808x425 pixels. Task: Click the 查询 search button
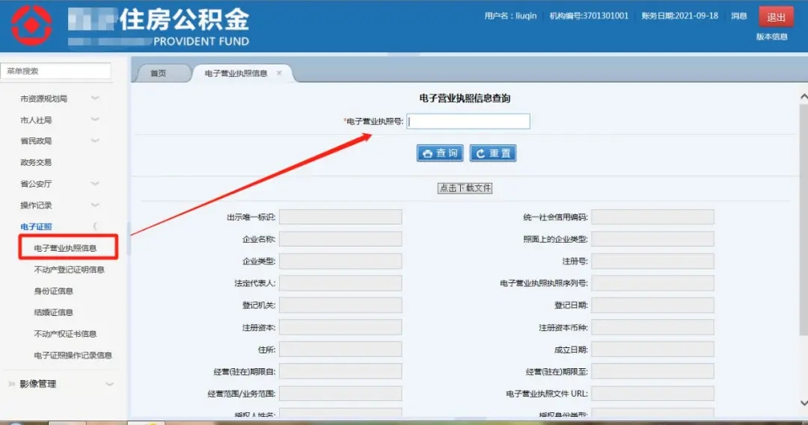440,153
